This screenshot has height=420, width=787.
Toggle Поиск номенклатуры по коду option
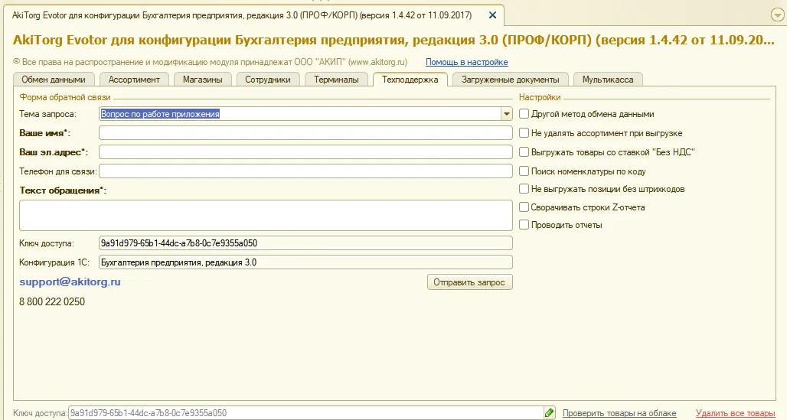click(524, 171)
